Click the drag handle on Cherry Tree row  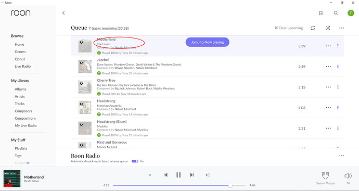click(x=338, y=87)
